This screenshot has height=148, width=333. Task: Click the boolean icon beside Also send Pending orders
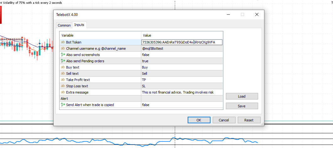(x=63, y=61)
